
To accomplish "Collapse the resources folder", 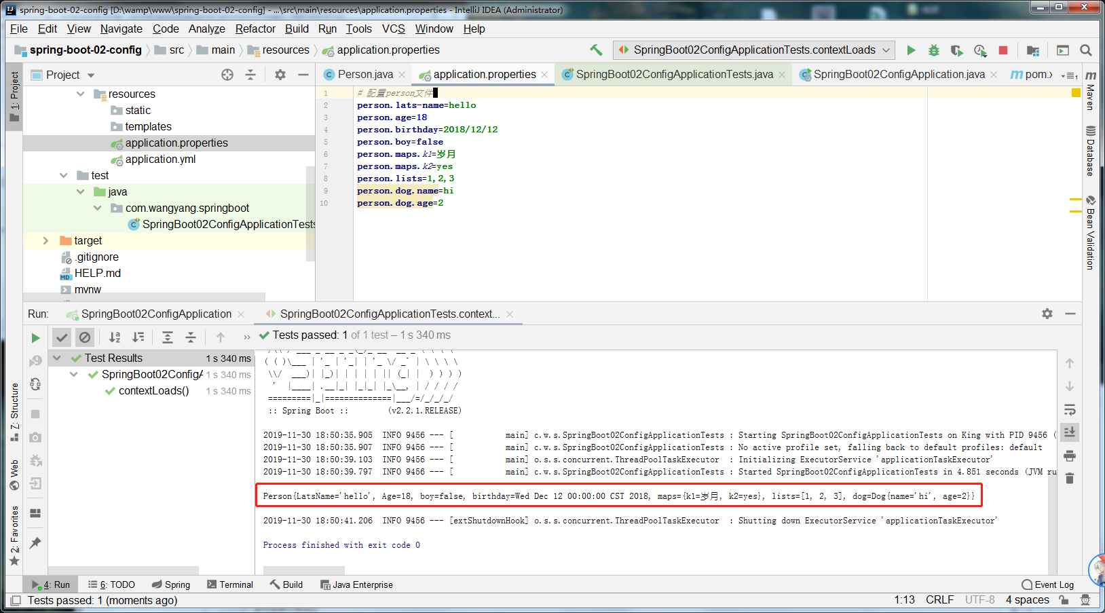I will [81, 94].
